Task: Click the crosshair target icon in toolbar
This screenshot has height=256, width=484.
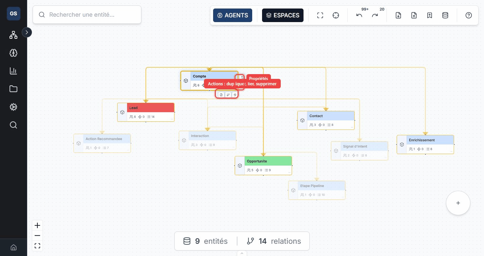Action: pyautogui.click(x=336, y=15)
